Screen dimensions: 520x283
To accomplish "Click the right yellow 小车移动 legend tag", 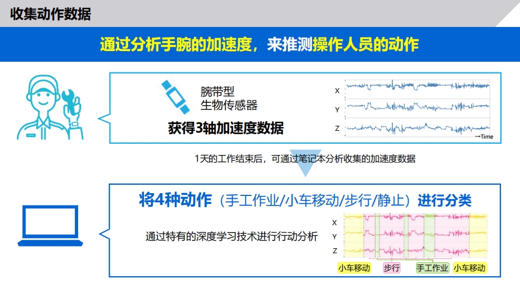I will point(469,268).
